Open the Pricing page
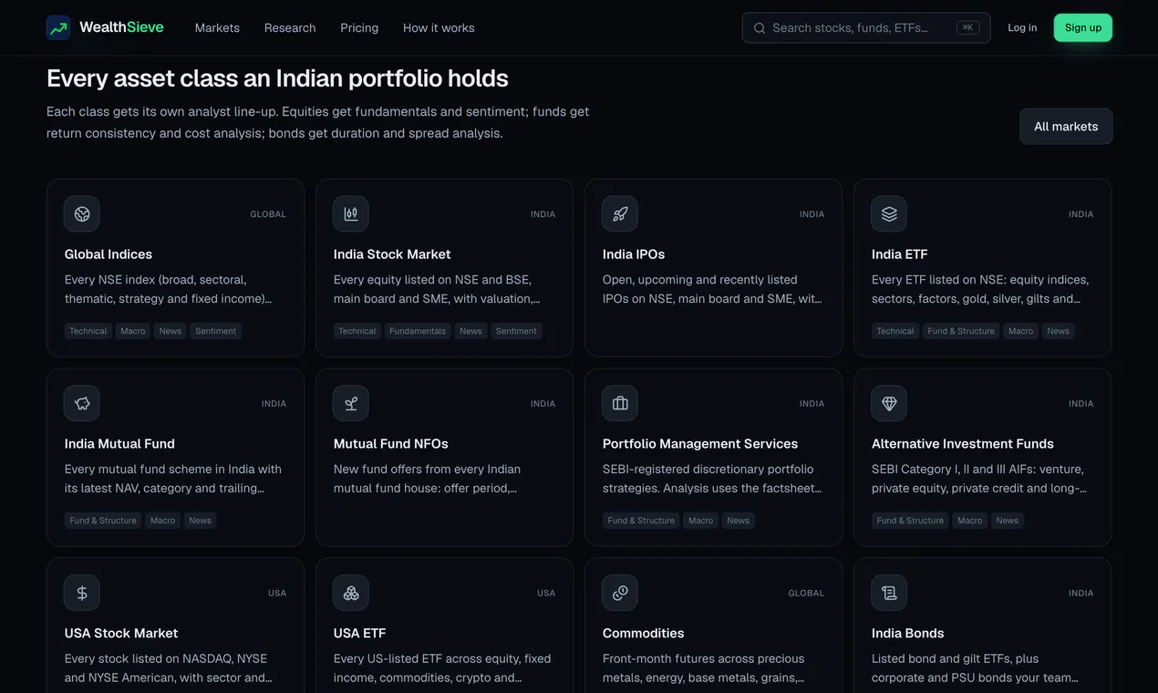The width and height of the screenshot is (1158, 693). 359,28
